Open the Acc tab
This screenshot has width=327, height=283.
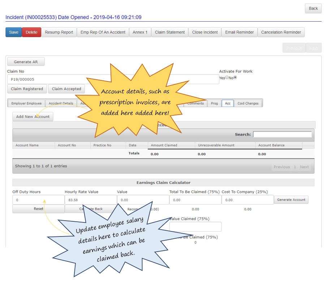[x=228, y=103]
